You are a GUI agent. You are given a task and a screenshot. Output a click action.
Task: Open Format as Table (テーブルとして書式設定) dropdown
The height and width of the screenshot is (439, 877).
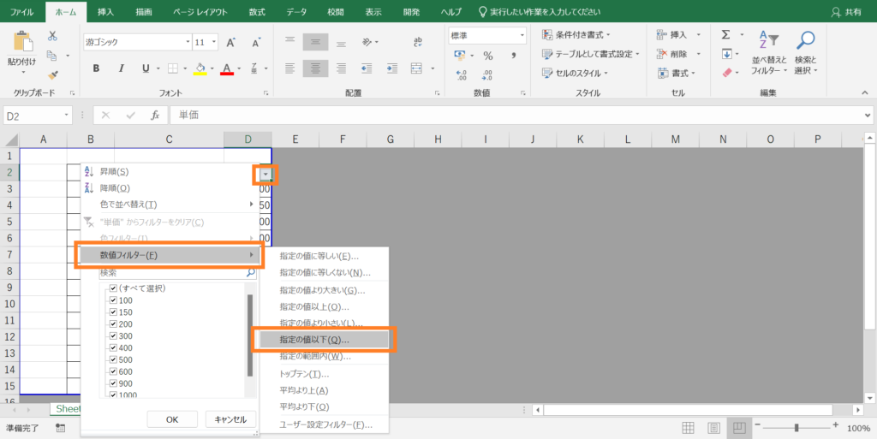point(591,54)
